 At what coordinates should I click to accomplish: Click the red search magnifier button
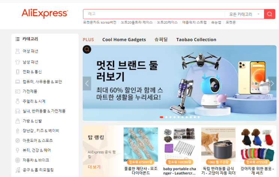[269, 14]
